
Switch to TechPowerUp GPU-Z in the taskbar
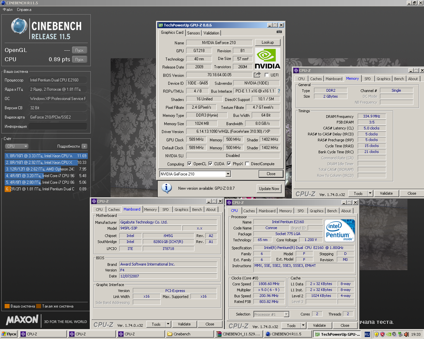[x=338, y=334]
